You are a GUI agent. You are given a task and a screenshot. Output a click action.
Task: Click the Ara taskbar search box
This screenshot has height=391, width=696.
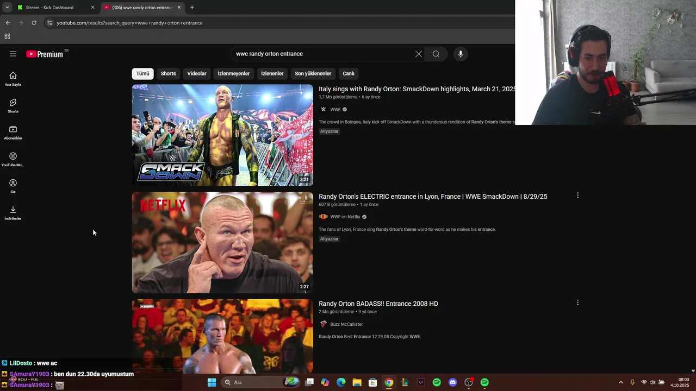click(261, 382)
